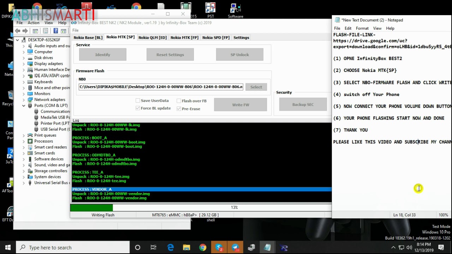Open the Software desktop shortcut icon

tap(236, 10)
